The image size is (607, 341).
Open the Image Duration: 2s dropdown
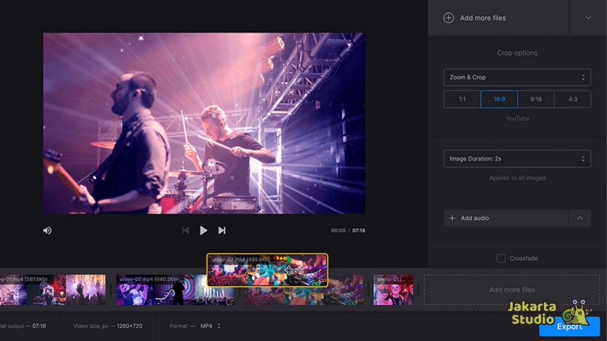[517, 159]
